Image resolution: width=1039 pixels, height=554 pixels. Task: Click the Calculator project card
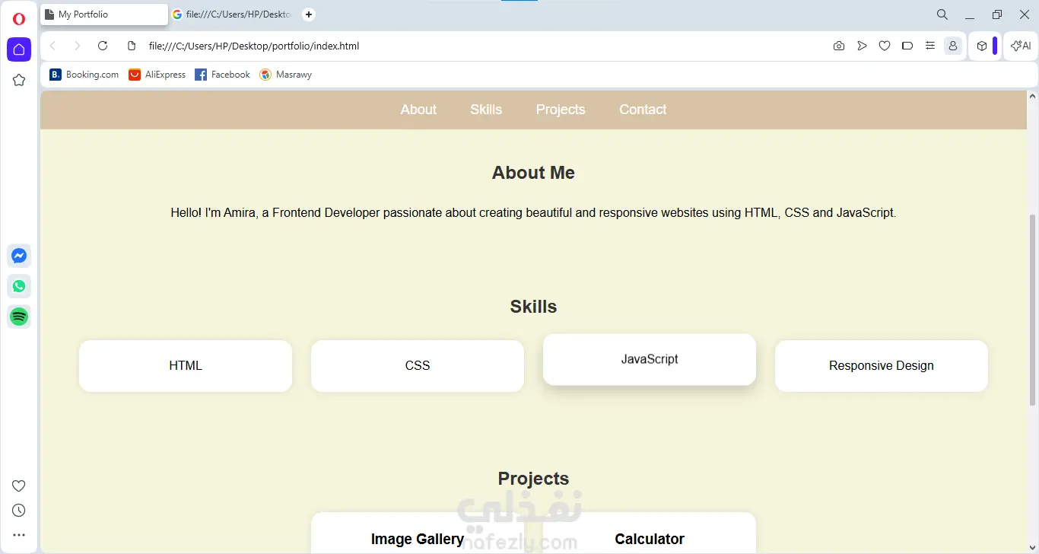pyautogui.click(x=650, y=533)
